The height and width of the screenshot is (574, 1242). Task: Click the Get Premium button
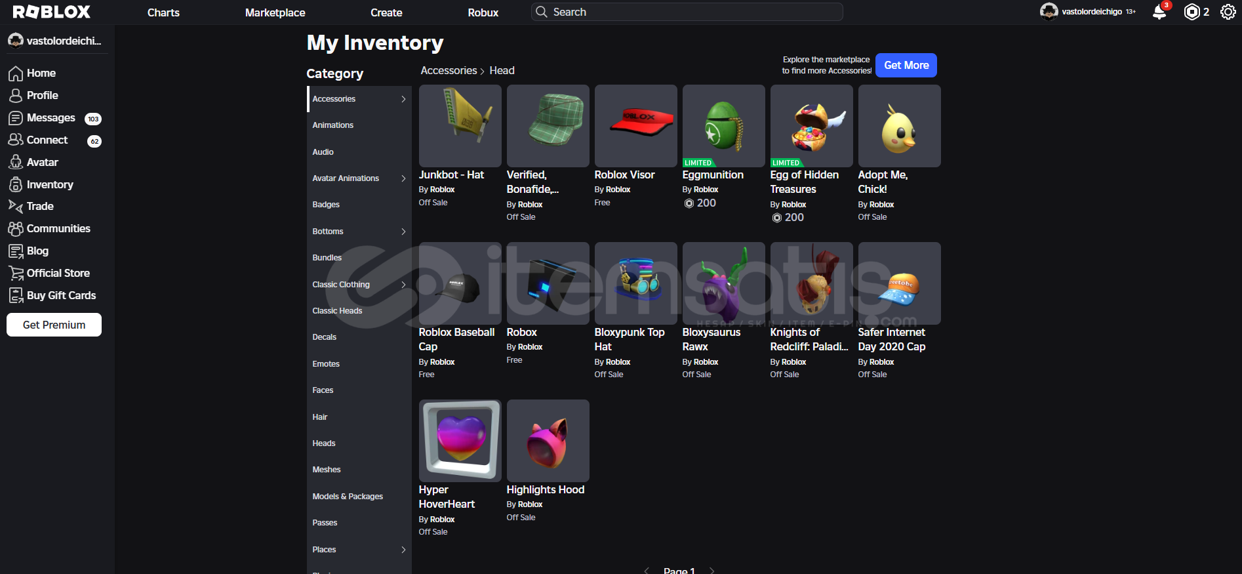54,325
